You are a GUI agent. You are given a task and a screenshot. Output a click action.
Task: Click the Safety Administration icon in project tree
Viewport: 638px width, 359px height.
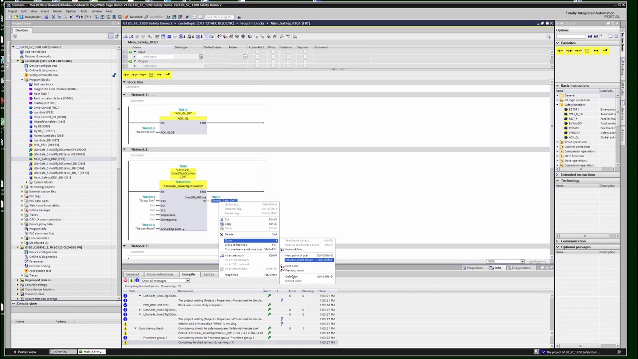[26, 75]
